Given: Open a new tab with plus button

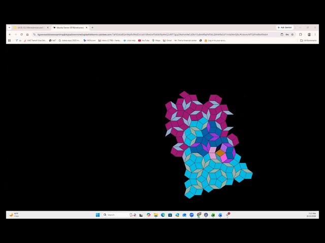Looking at the screenshot, I should (92, 27).
